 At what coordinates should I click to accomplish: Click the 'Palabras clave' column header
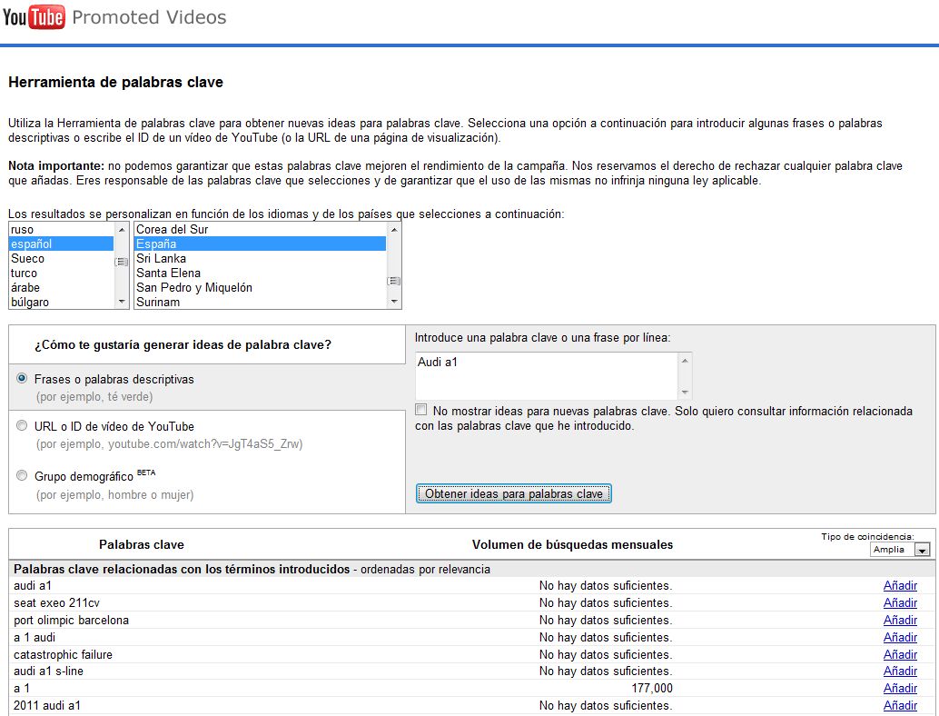coord(142,544)
